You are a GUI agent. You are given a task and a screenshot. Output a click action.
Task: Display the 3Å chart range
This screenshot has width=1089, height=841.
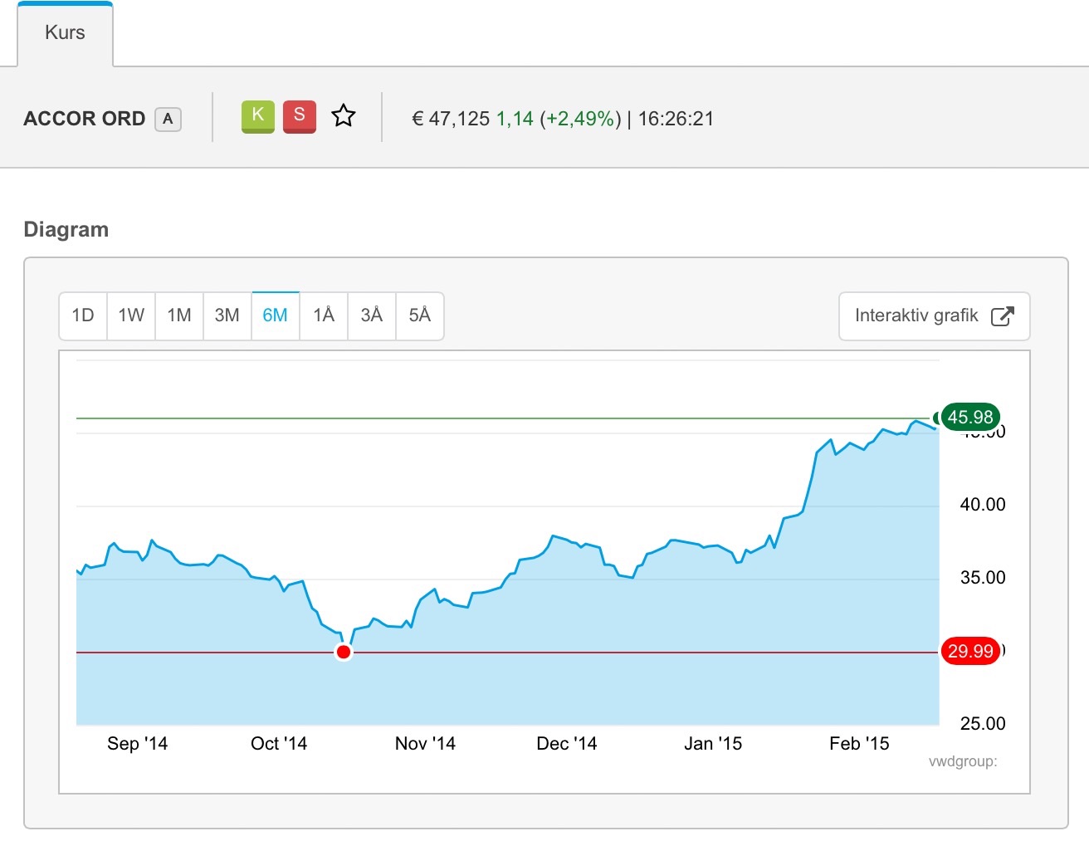click(372, 315)
